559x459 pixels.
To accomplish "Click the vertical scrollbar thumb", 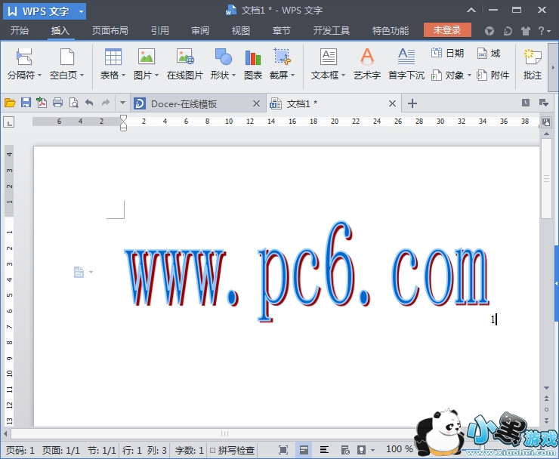I will 546,178.
